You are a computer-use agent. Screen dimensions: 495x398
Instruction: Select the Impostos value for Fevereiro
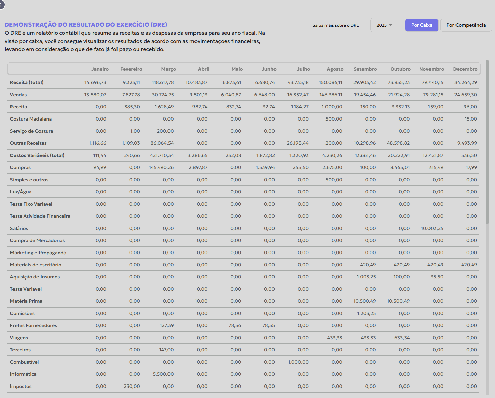click(132, 386)
